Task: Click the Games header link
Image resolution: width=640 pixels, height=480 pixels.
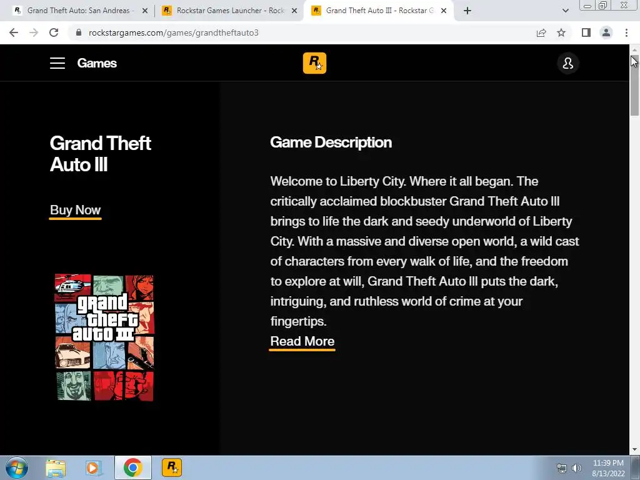Action: click(97, 63)
